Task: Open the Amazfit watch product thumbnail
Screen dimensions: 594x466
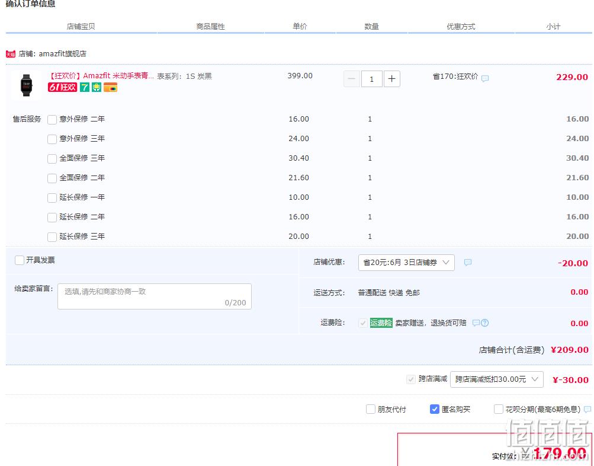Action: point(26,85)
